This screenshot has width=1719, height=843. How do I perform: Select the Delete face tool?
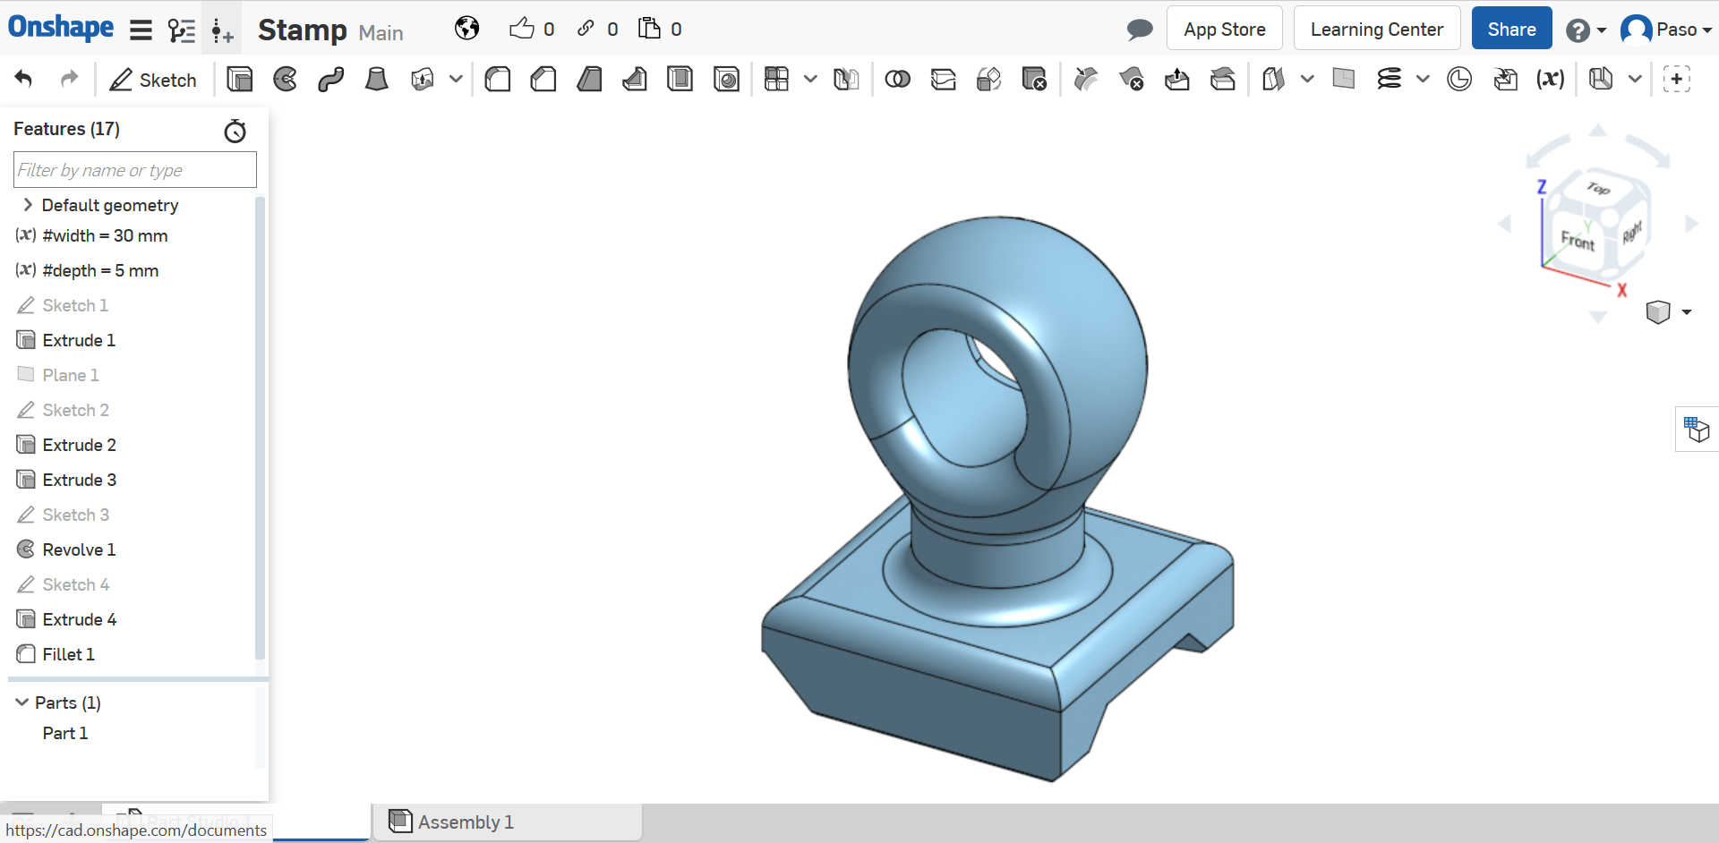pyautogui.click(x=1132, y=80)
